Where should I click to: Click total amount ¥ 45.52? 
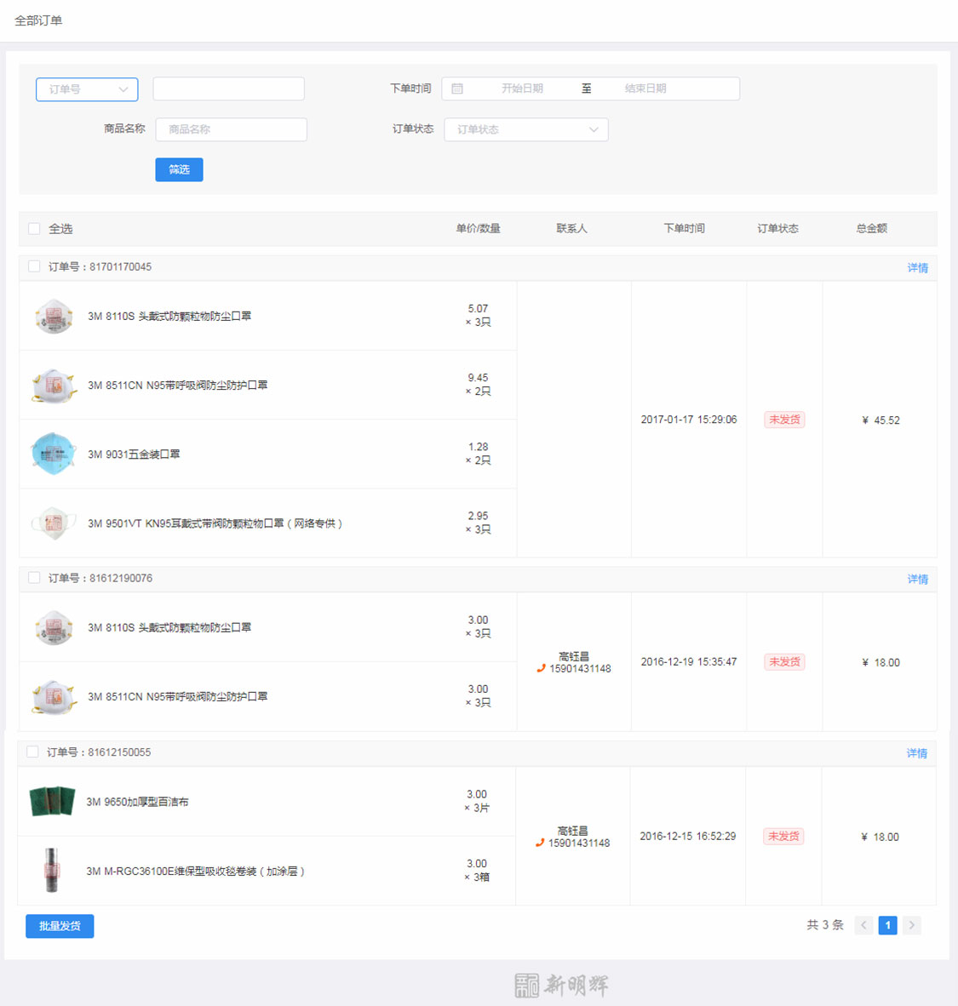coord(881,420)
